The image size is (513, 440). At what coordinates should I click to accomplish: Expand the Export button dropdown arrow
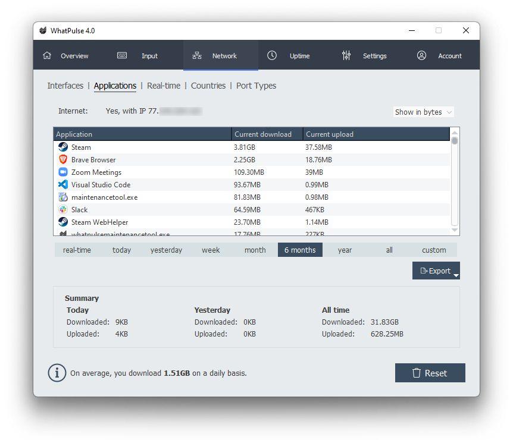coord(456,275)
